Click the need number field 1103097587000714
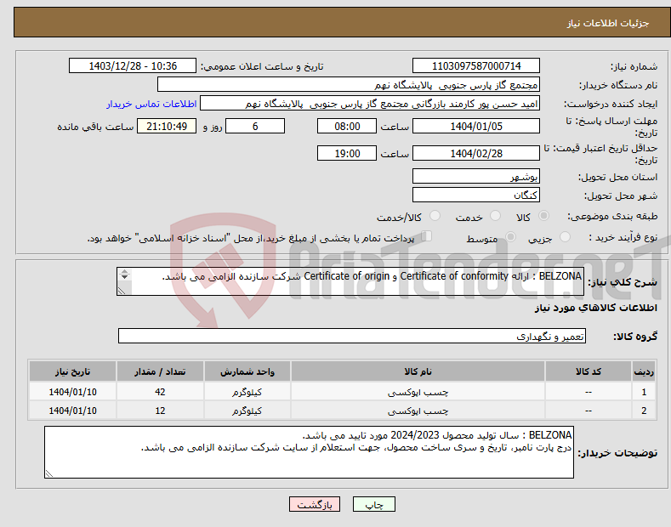This screenshot has height=527, width=671. pos(476,66)
